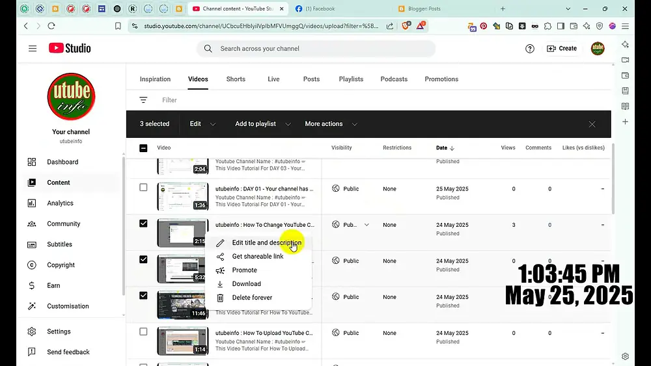Click the Community sidebar icon
This screenshot has height=366, width=651.
click(31, 224)
